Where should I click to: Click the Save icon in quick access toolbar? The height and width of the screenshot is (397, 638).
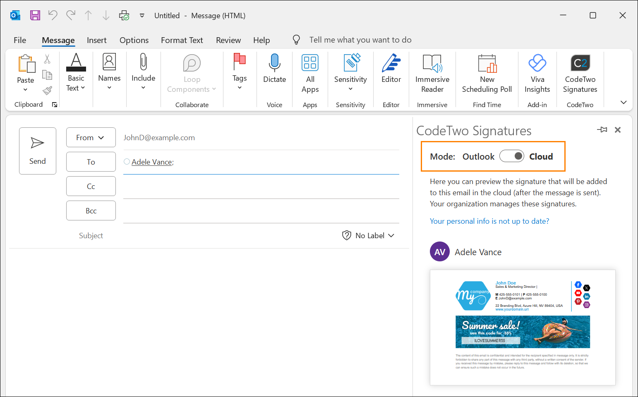pos(35,15)
